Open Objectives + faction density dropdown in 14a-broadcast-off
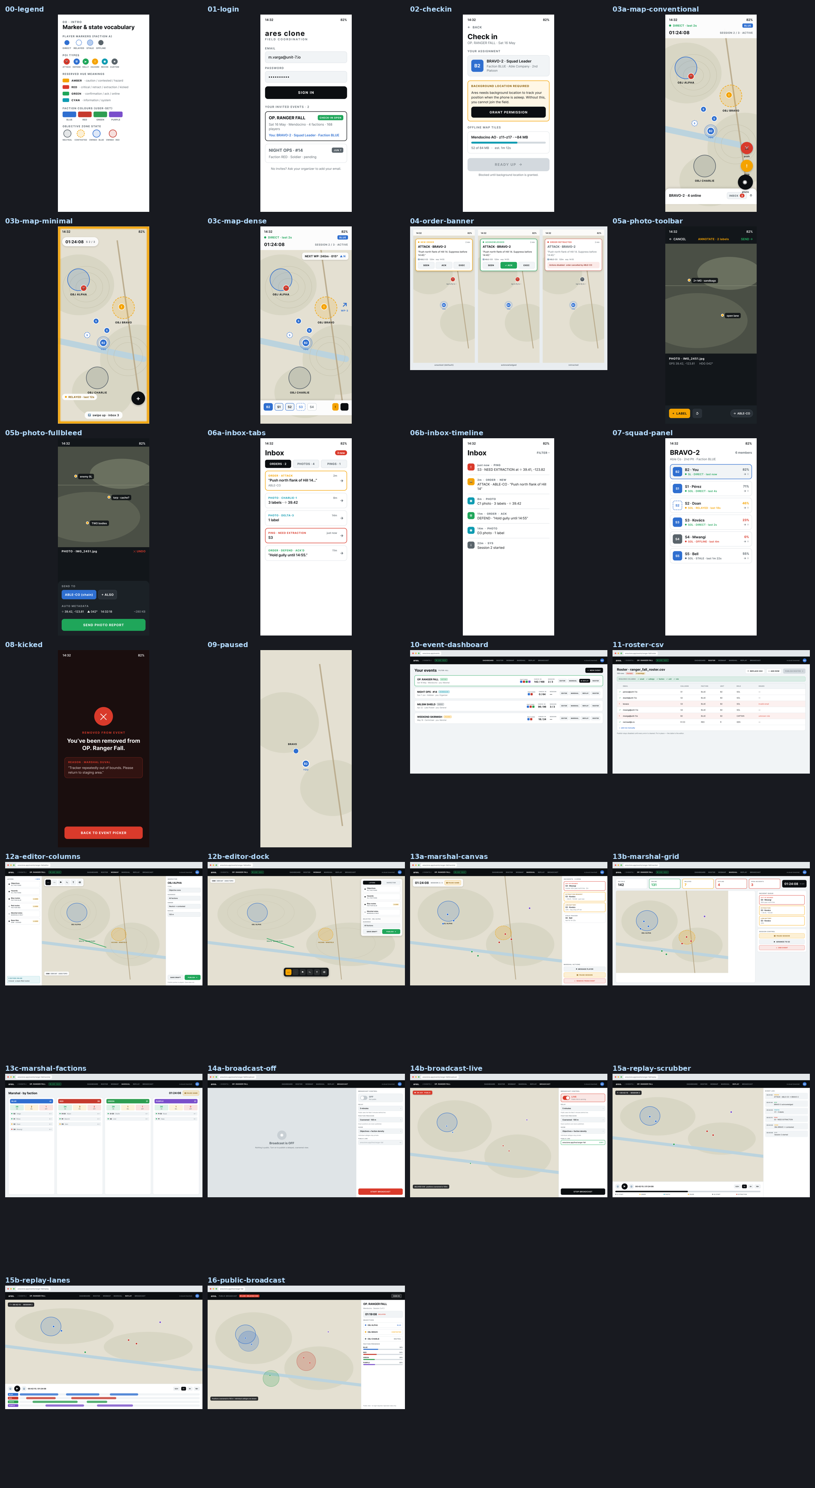815x1488 pixels. tap(381, 1132)
